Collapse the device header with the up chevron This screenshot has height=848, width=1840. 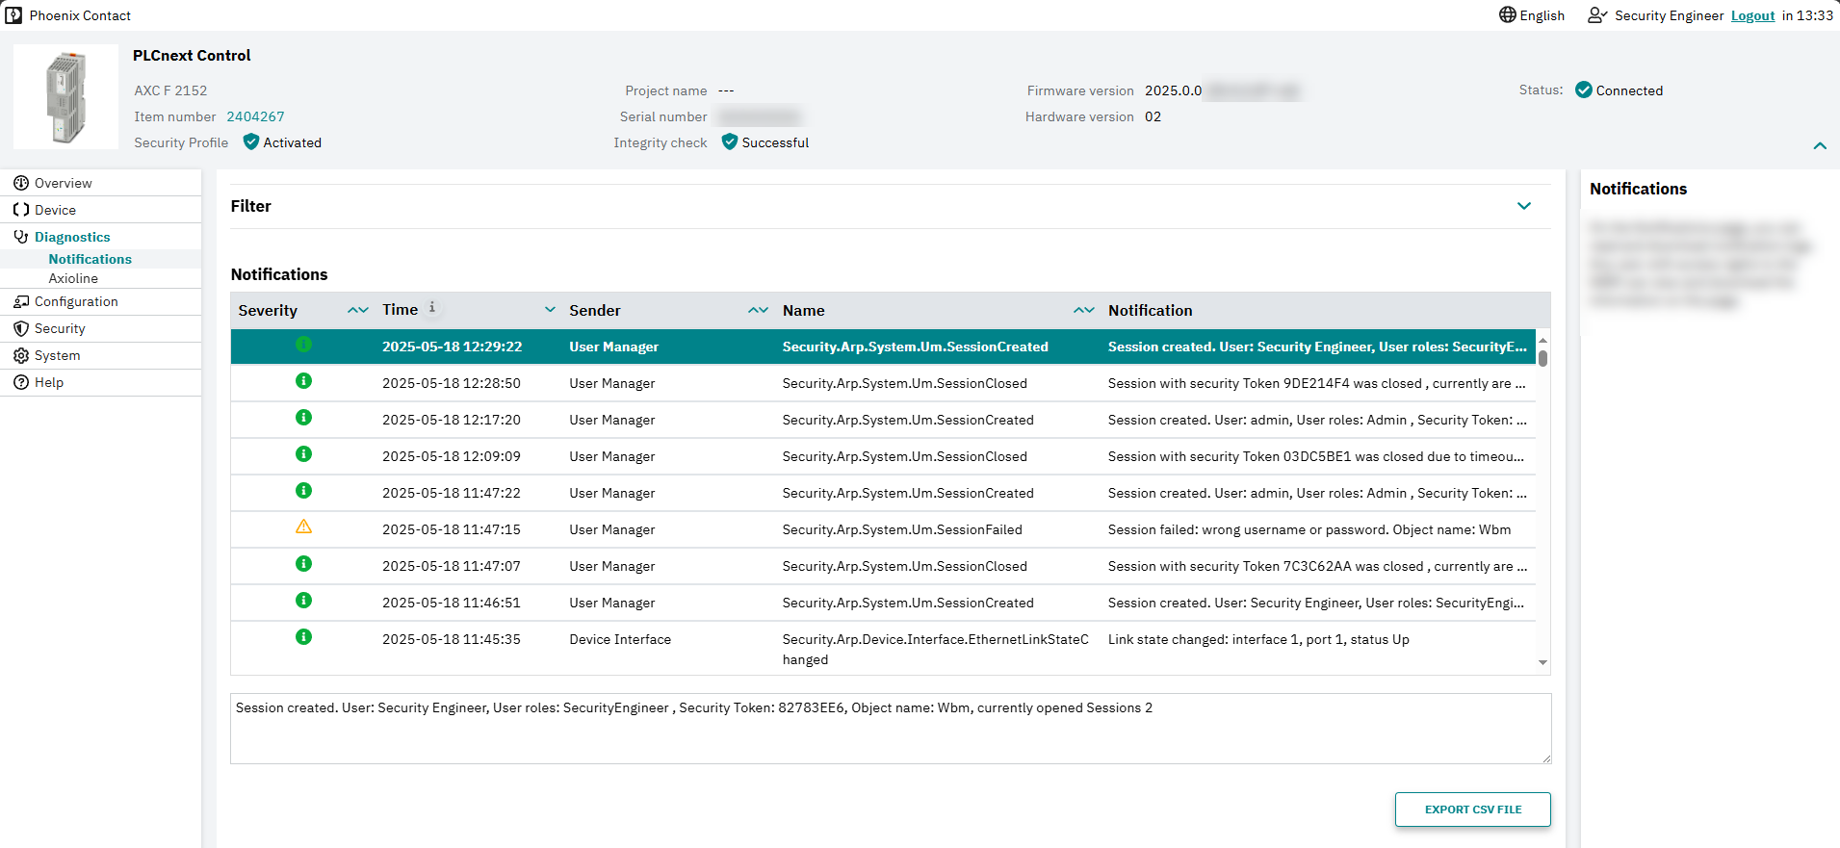pyautogui.click(x=1820, y=146)
